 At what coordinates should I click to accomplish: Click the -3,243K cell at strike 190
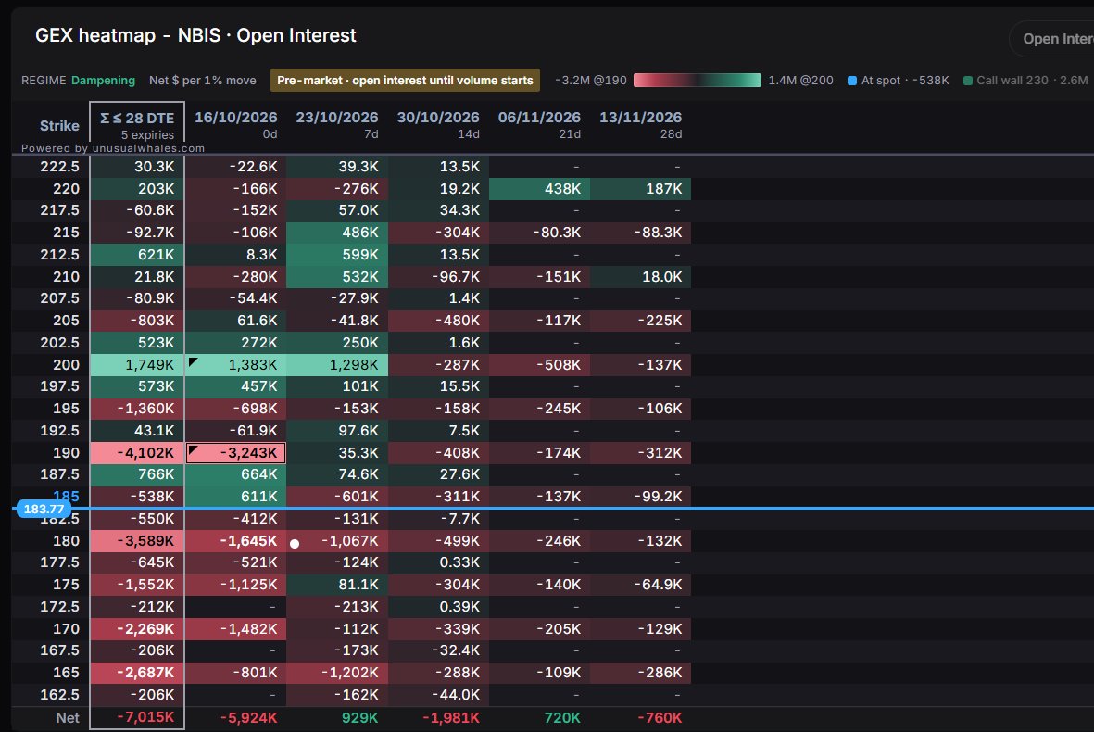[236, 453]
